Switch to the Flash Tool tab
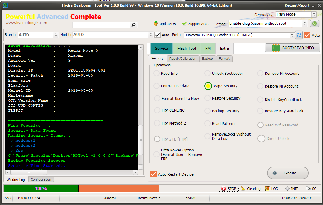Image resolution: width=323 pixels, height=205 pixels. 186,48
